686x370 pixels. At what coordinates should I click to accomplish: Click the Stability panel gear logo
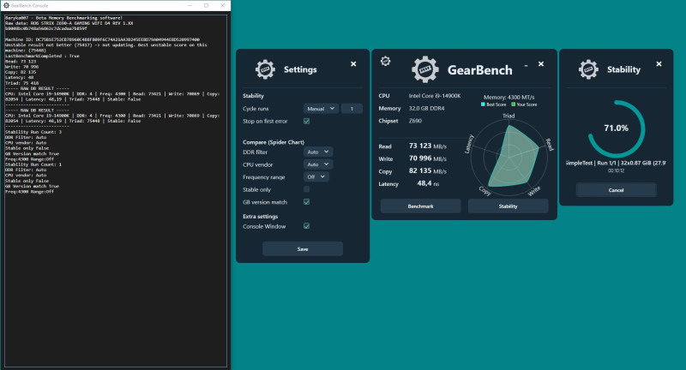pyautogui.click(x=588, y=69)
